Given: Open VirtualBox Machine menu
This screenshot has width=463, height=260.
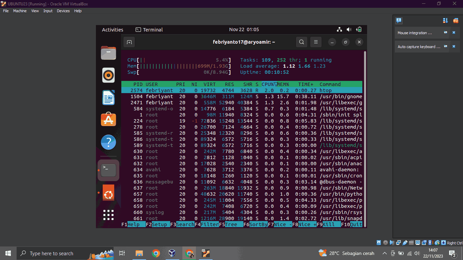Looking at the screenshot, I should 20,11.
